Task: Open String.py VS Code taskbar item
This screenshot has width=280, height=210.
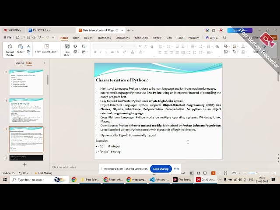Action: click(159, 180)
